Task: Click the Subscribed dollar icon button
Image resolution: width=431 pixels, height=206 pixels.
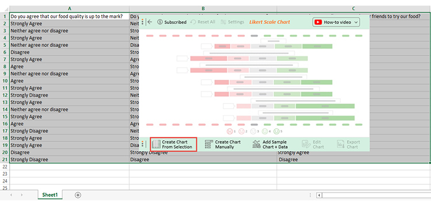Action: 172,22
